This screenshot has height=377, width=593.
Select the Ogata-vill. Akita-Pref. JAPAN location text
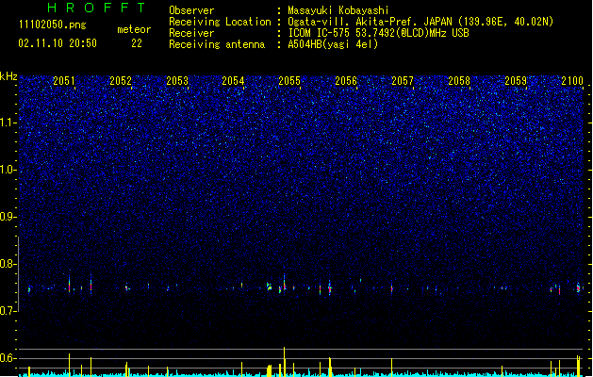point(420,22)
